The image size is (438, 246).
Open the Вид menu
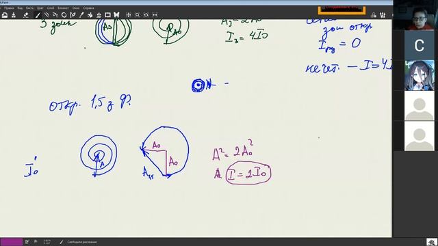(x=20, y=8)
